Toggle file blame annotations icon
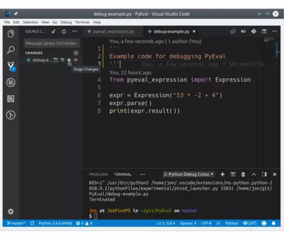Image resolution: width=284 pixels, height=239 pixels. pyautogui.click(x=243, y=31)
